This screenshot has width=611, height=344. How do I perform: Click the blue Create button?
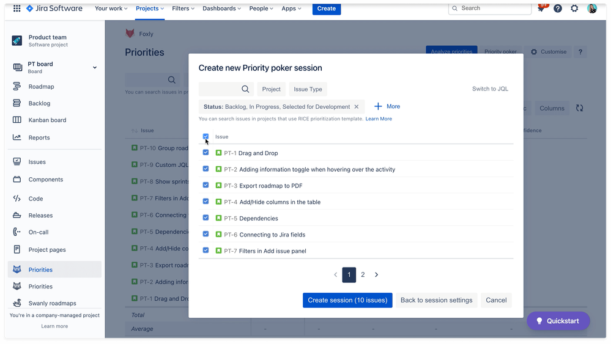point(327,8)
